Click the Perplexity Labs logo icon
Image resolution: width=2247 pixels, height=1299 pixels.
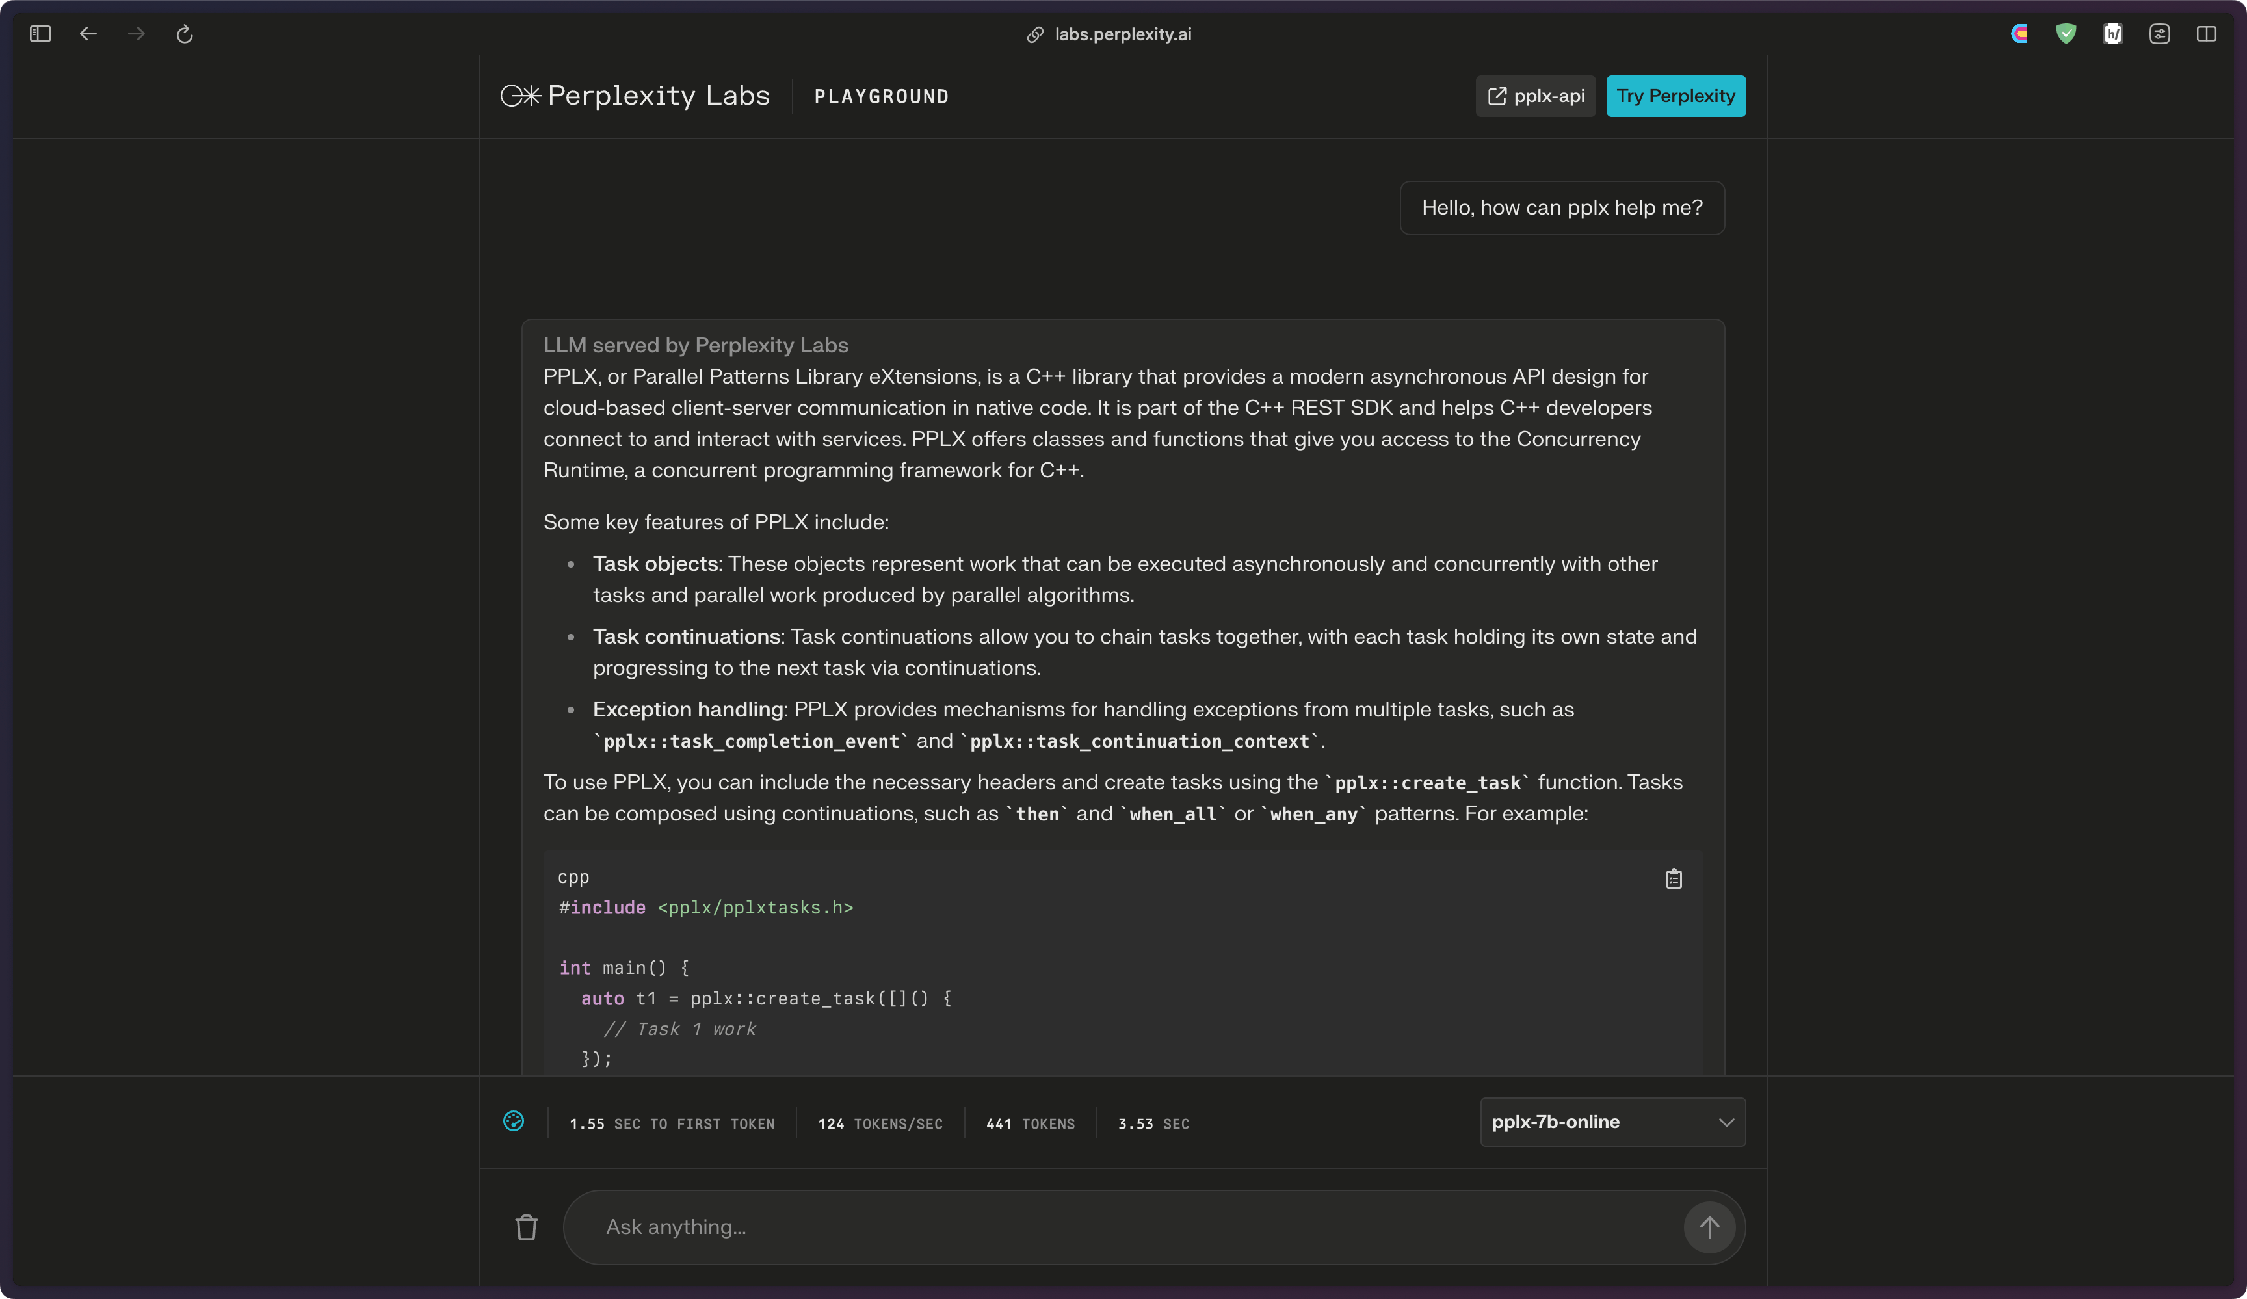click(521, 96)
